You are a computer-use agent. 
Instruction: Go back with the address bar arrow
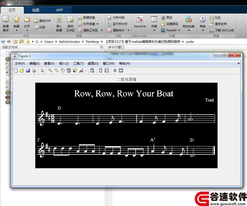3,41
